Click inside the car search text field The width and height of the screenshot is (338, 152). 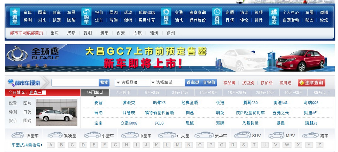(75, 83)
